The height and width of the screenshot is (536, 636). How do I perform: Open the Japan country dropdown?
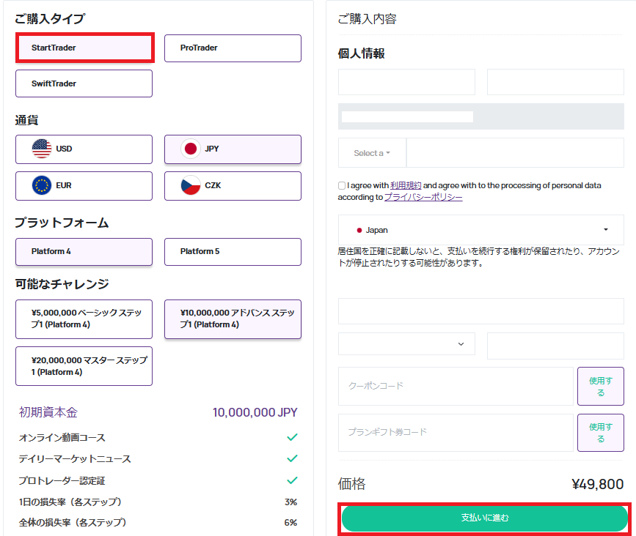(481, 230)
